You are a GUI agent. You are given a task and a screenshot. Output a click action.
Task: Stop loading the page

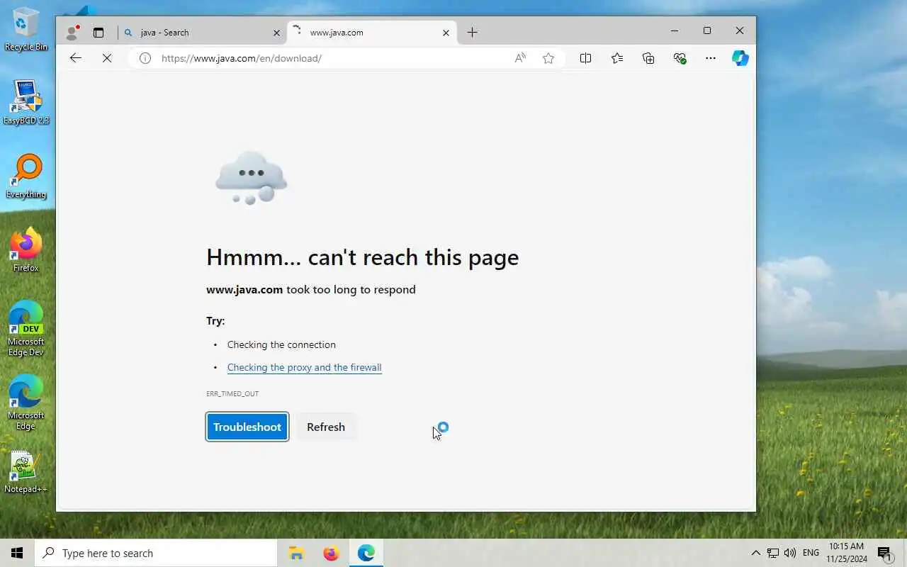(x=107, y=58)
